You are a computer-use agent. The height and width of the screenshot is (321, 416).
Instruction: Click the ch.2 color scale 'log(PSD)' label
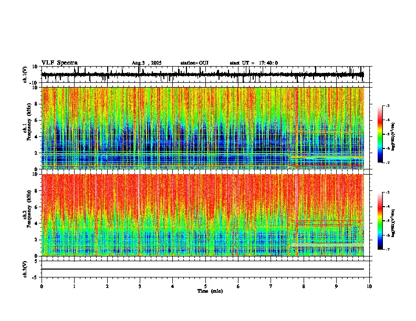click(x=393, y=222)
